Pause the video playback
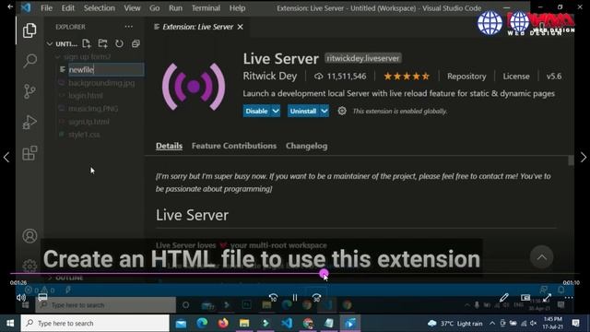The height and width of the screenshot is (332, 590). click(x=295, y=298)
